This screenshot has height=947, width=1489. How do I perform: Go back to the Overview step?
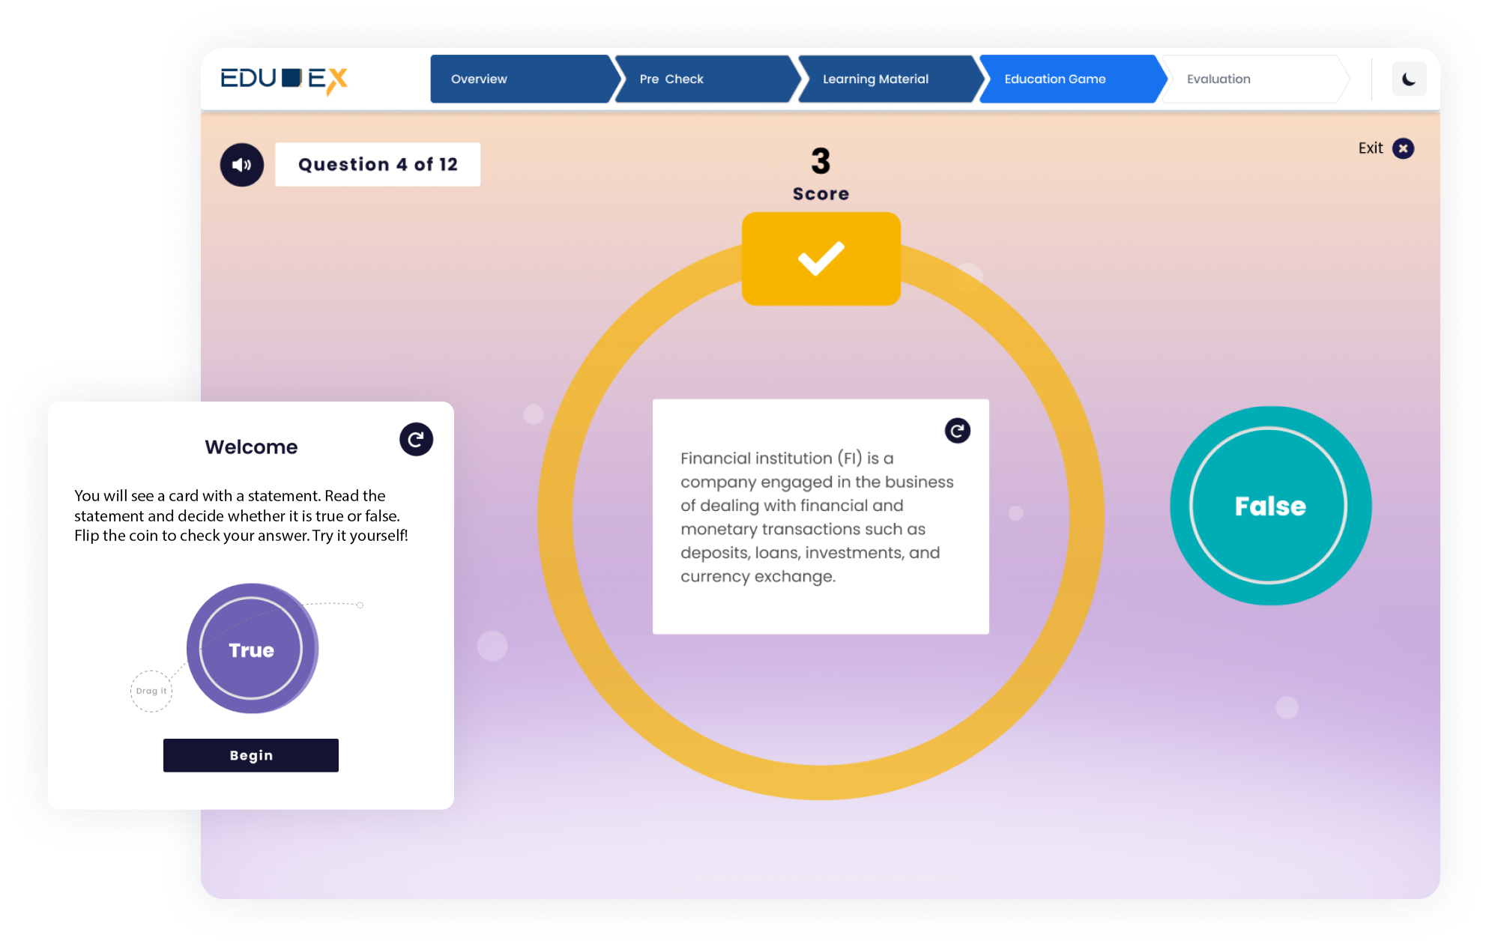point(480,79)
